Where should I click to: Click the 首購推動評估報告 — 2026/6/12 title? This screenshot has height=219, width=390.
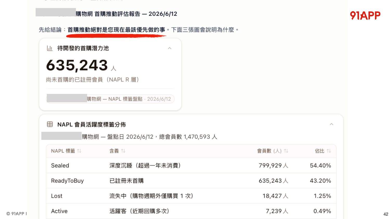[x=136, y=14]
